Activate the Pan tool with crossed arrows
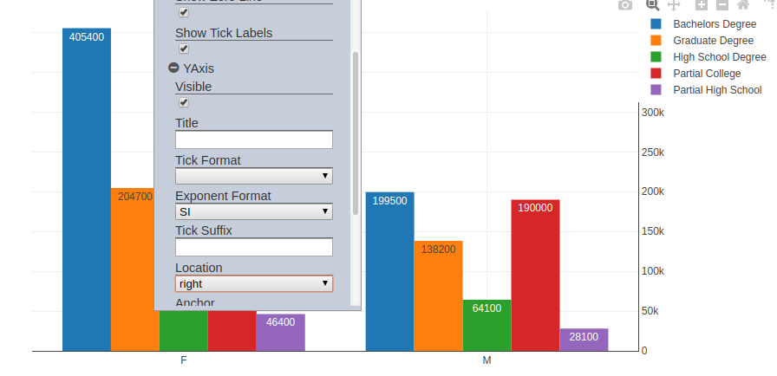Image resolution: width=777 pixels, height=376 pixels. pyautogui.click(x=674, y=5)
